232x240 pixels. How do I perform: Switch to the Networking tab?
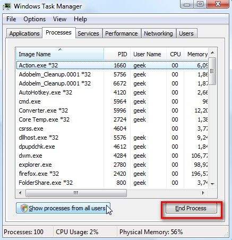click(158, 33)
